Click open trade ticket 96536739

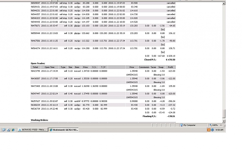click(36, 109)
